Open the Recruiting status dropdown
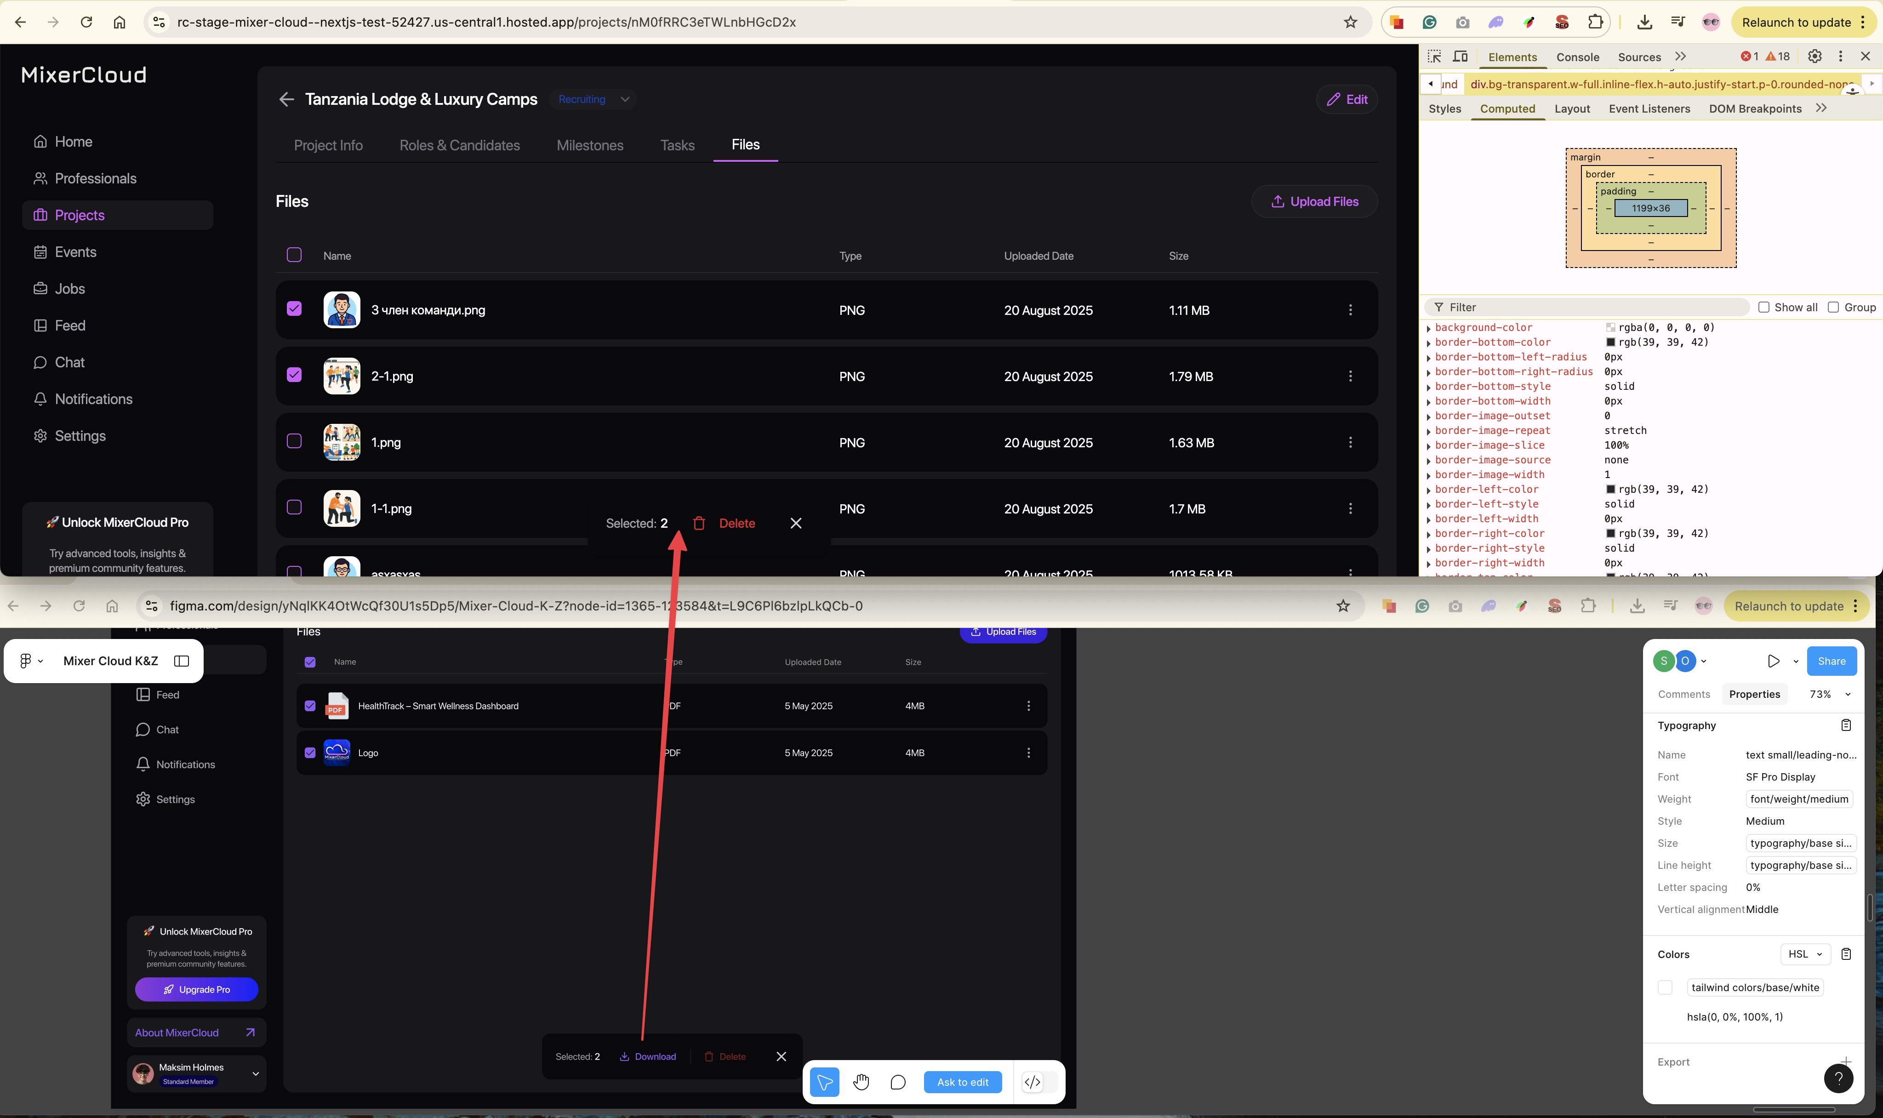 593,99
